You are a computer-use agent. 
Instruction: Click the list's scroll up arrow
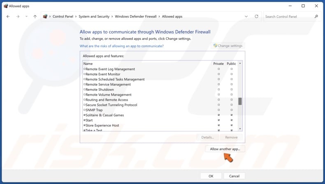[x=240, y=63]
